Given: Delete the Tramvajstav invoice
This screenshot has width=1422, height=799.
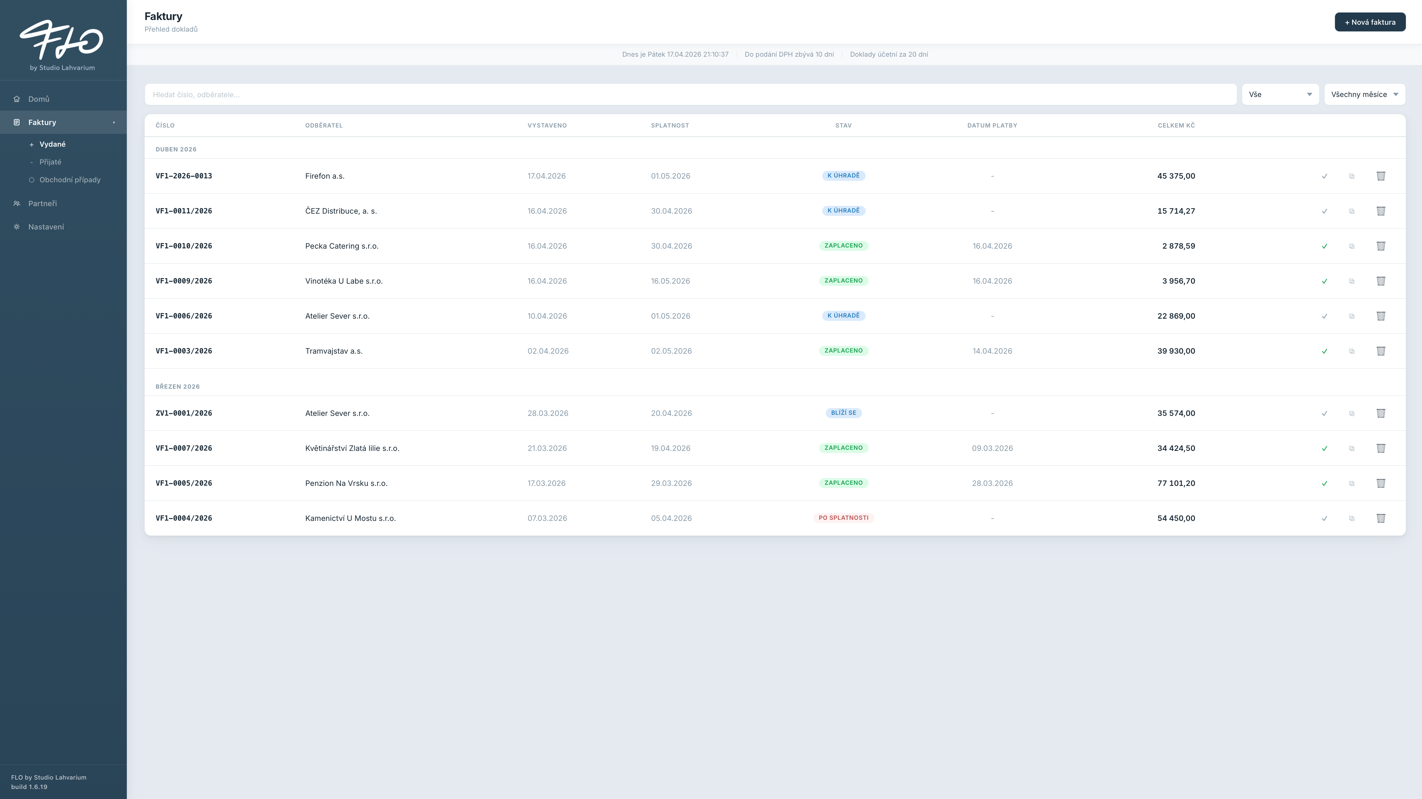Looking at the screenshot, I should click(1381, 351).
